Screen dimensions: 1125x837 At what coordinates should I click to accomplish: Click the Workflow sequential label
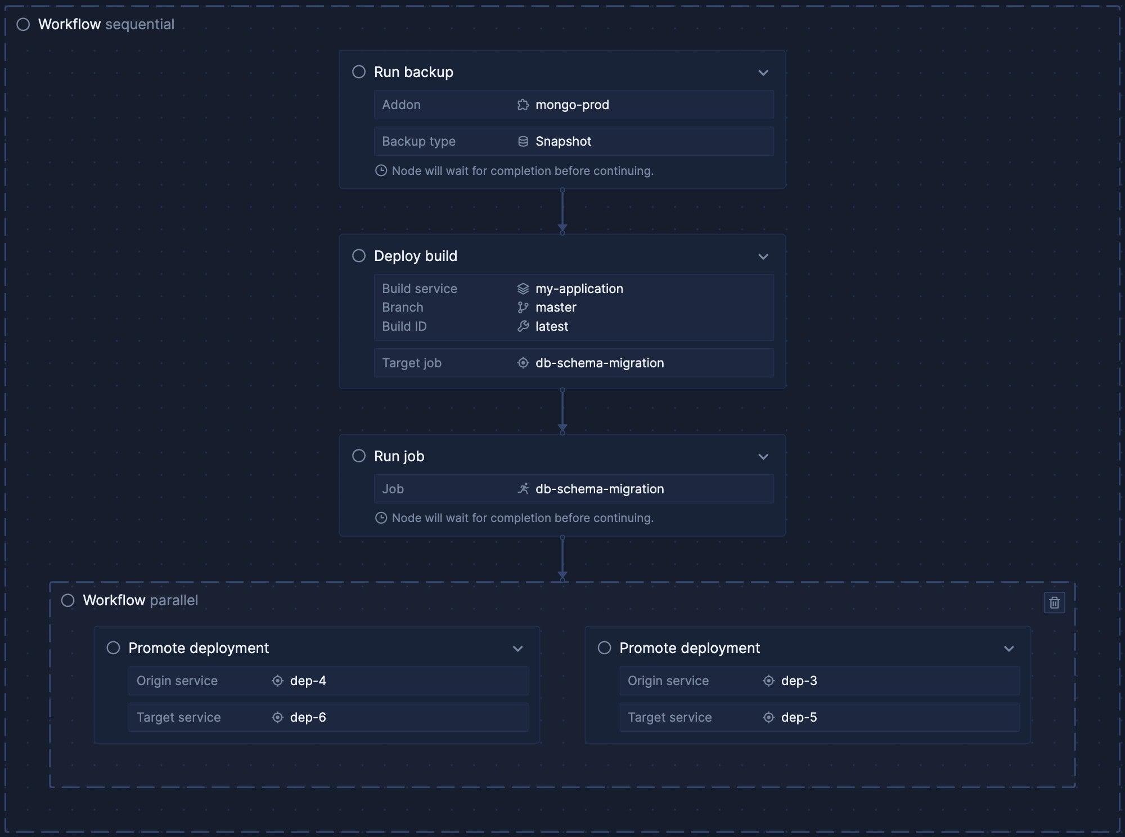pos(106,24)
